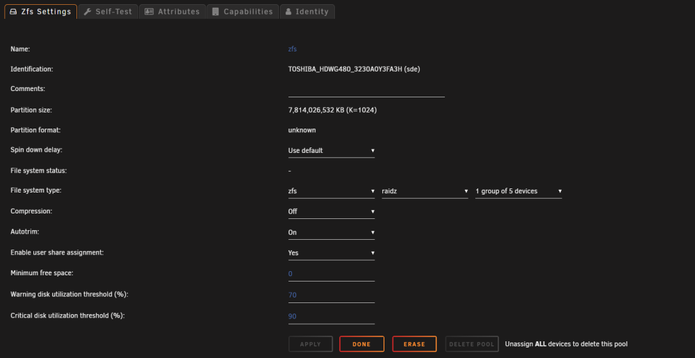Click the pool name zfs field
695x358 pixels.
coord(293,49)
